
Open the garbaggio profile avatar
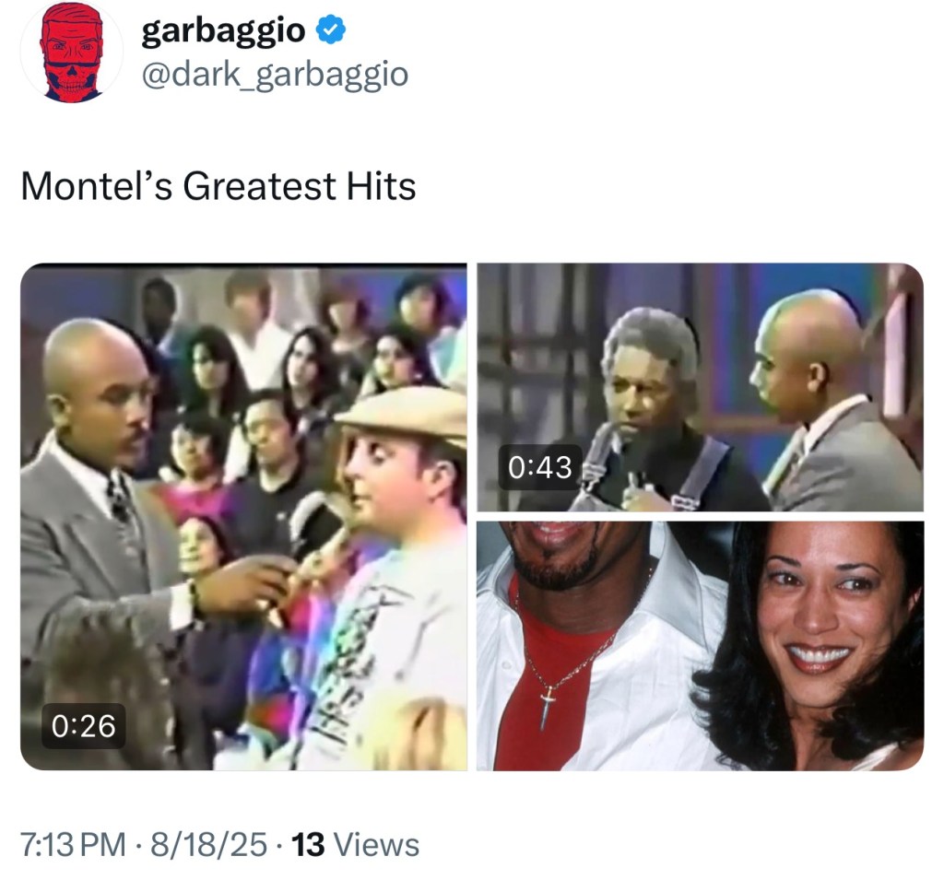coord(72,53)
